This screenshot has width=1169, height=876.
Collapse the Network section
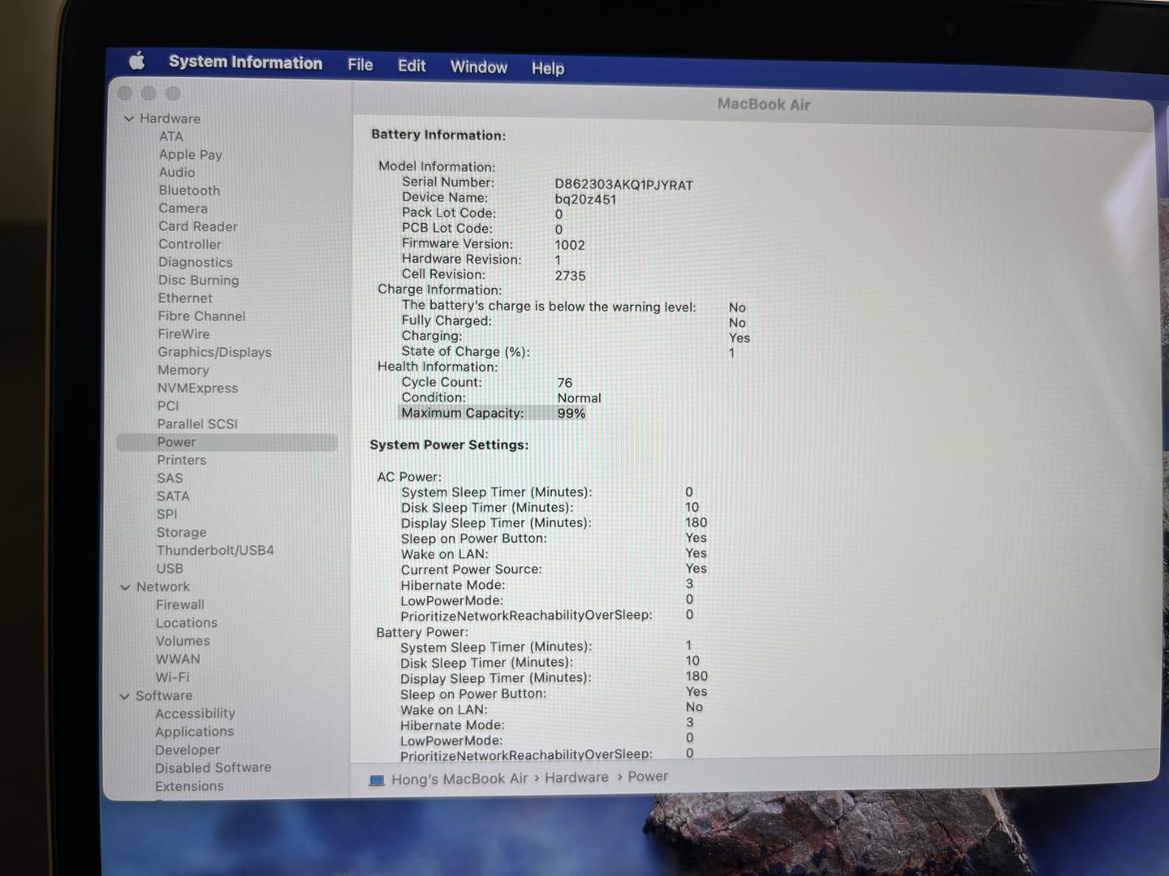[125, 587]
